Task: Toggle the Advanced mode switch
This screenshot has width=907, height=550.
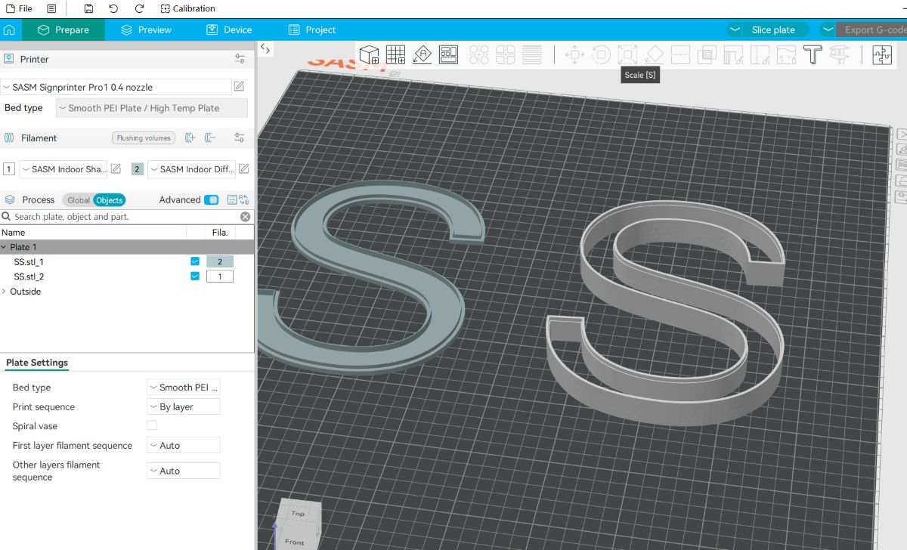Action: click(211, 200)
